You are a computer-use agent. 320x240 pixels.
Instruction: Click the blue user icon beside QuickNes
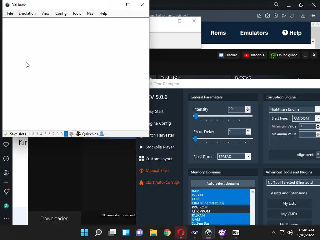102,134
